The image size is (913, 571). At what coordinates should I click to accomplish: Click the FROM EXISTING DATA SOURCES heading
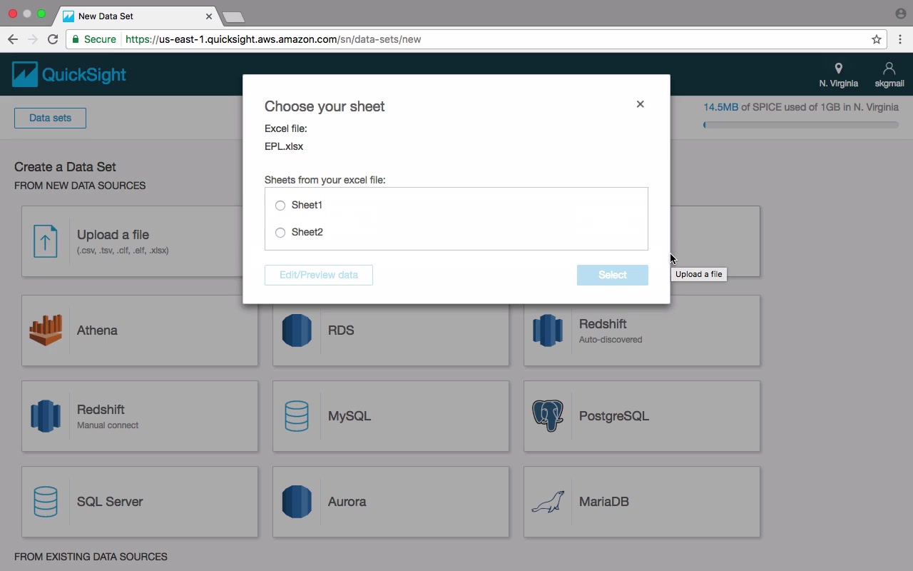91,557
